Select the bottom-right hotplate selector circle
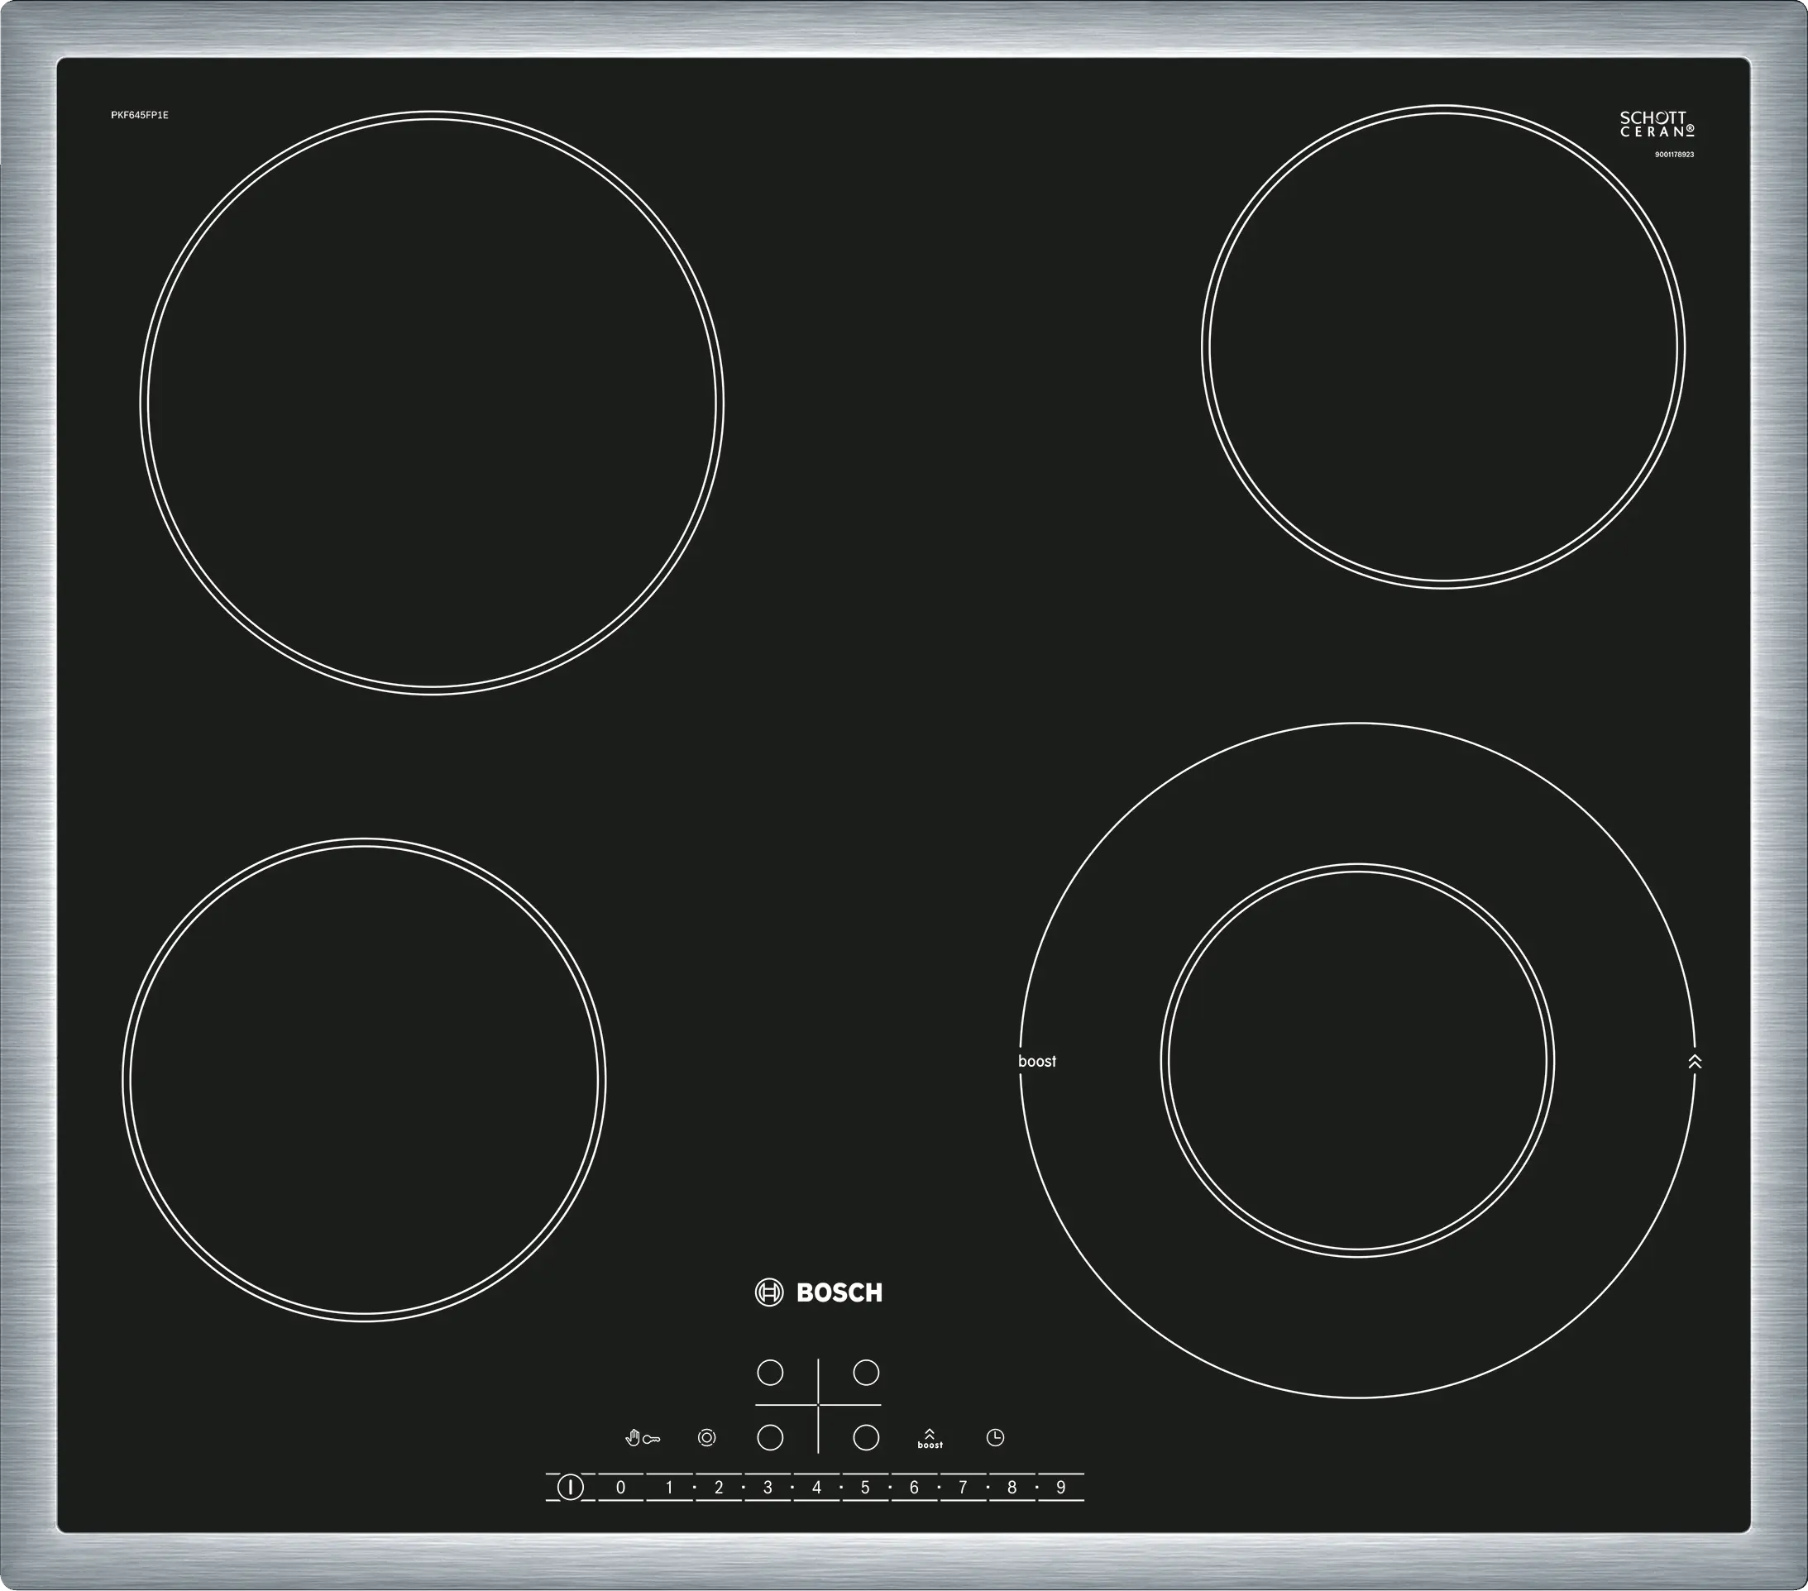Viewport: 1808px width, 1591px height. (866, 1438)
